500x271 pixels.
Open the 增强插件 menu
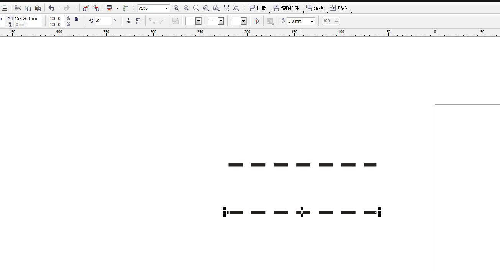coord(286,8)
